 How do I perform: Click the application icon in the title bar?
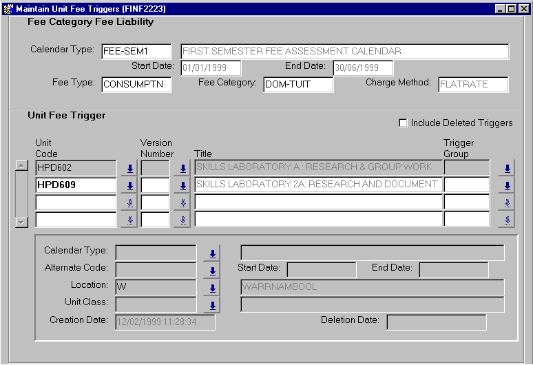pos(8,8)
